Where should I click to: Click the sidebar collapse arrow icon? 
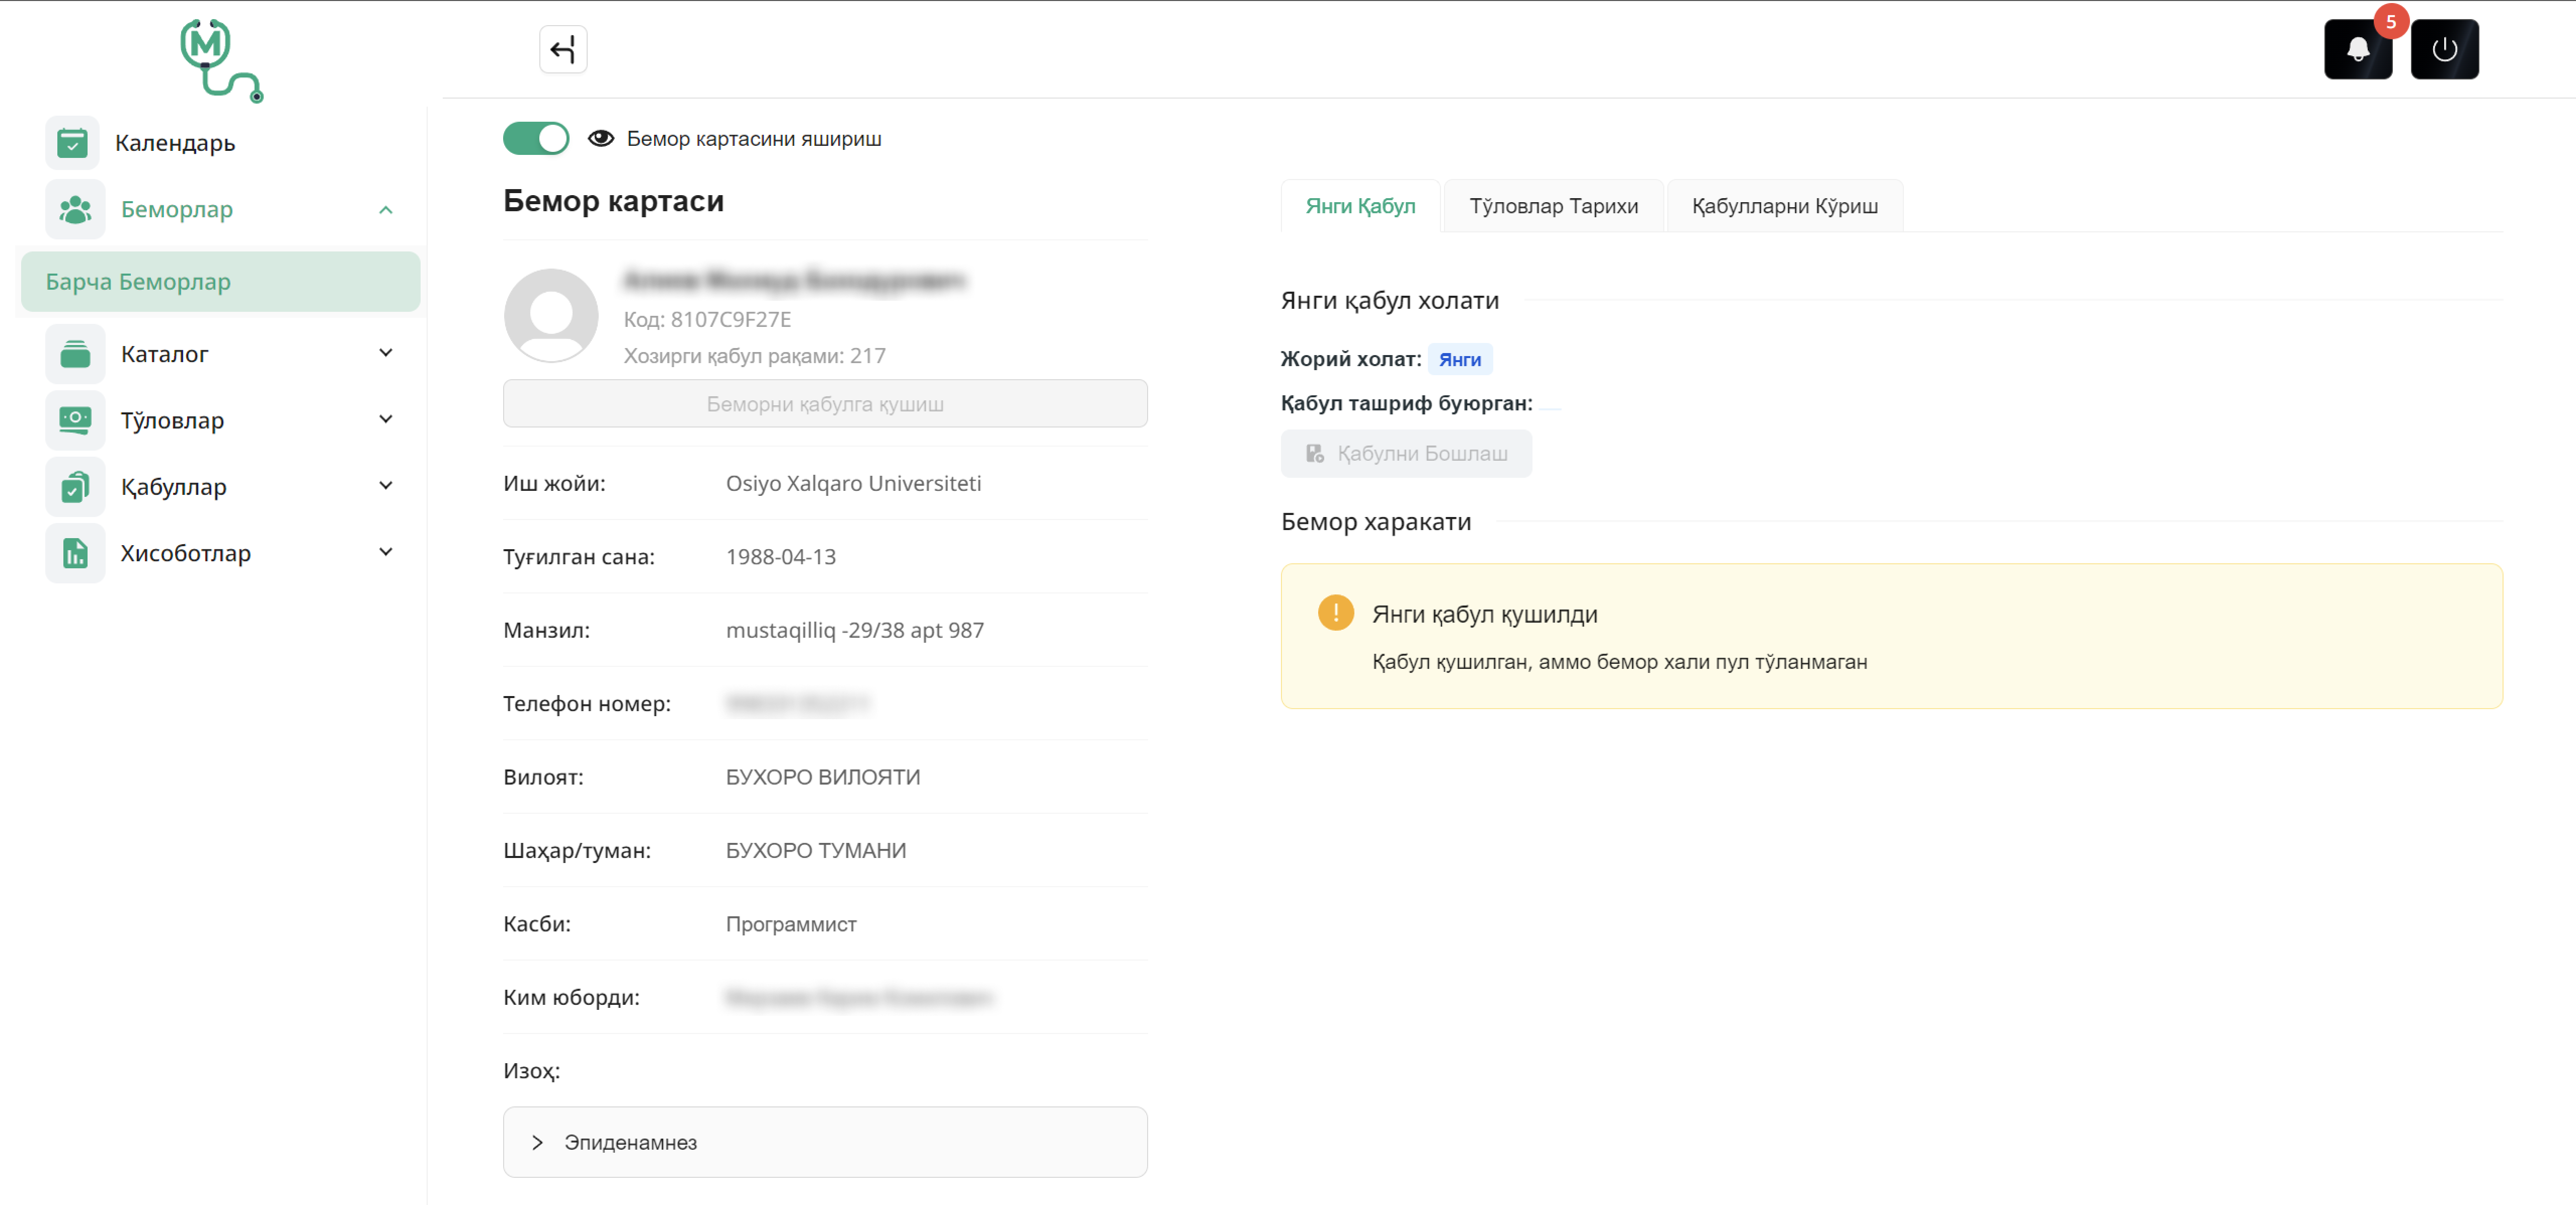click(x=563, y=49)
